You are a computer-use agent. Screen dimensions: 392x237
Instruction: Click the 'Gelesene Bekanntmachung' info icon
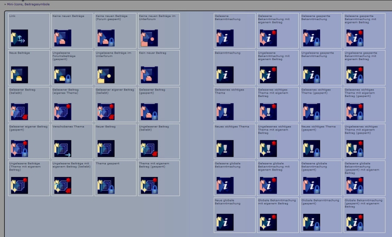(225, 38)
